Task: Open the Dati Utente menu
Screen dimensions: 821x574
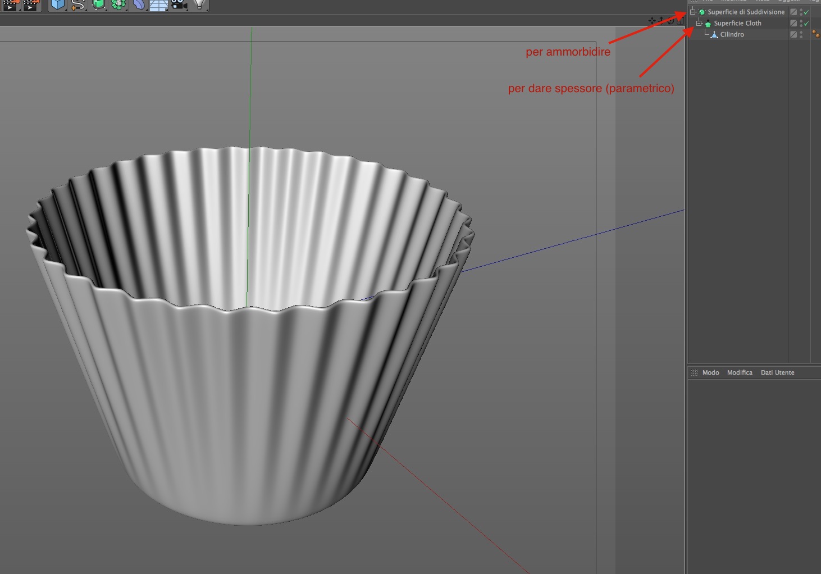Action: [777, 372]
